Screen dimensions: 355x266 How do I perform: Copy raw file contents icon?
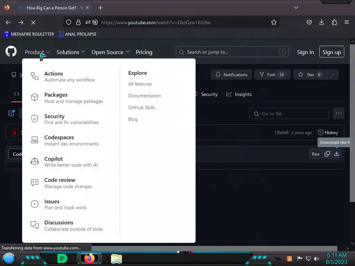[327, 154]
